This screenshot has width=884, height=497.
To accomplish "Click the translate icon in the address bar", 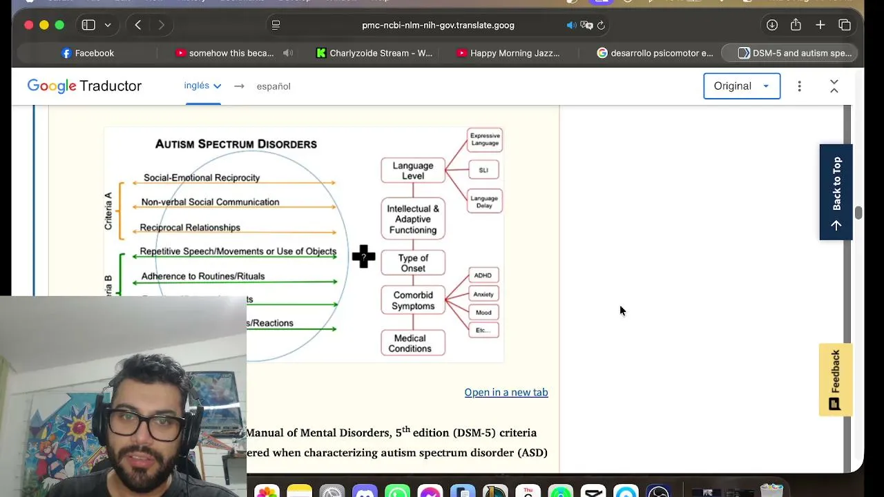I will pyautogui.click(x=586, y=25).
